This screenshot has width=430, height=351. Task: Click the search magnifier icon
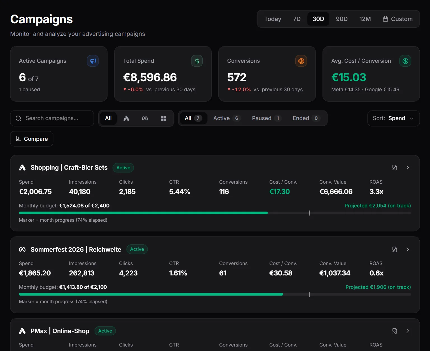[x=18, y=118]
